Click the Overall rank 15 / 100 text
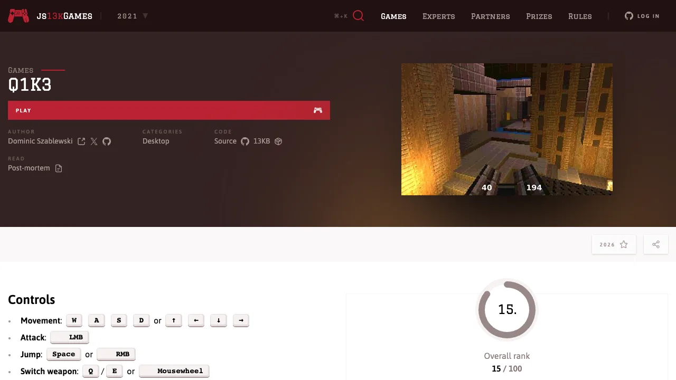This screenshot has height=380, width=676. [x=507, y=363]
